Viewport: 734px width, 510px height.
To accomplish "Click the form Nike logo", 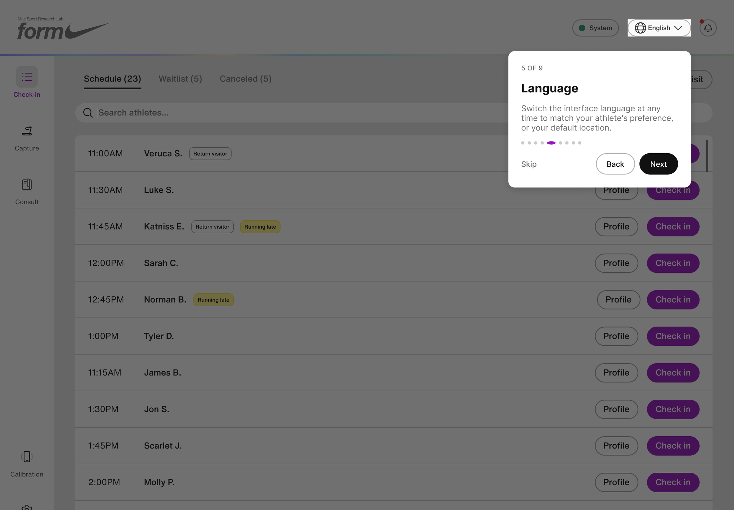I will click(63, 28).
